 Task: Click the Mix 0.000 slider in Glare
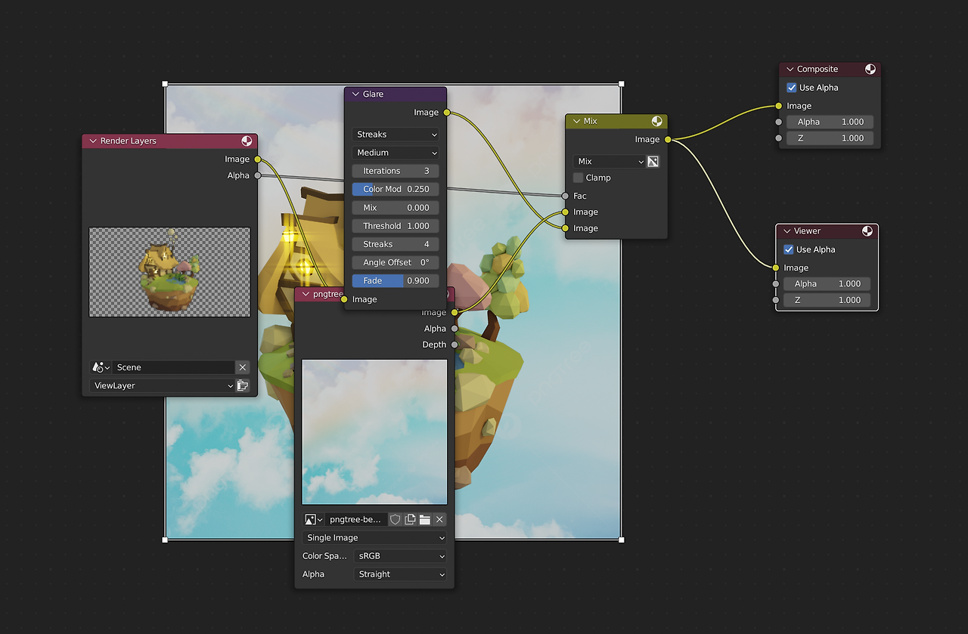coord(396,208)
